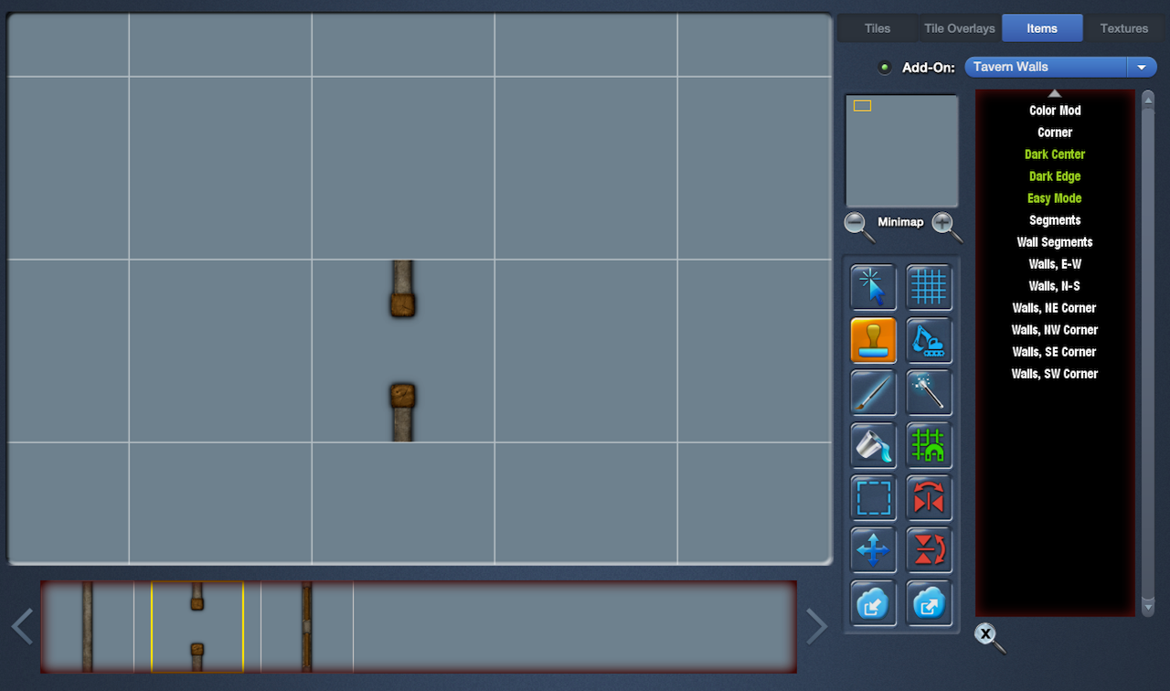Viewport: 1170px width, 691px height.
Task: Select the orange stamp tool
Action: (x=873, y=340)
